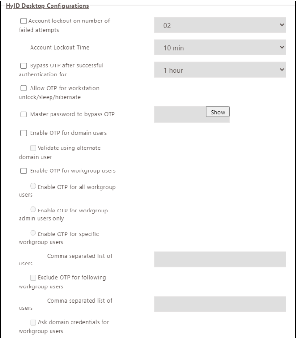This screenshot has width=296, height=339.
Task: Open the failed attempts count dropdown
Action: tap(220, 25)
